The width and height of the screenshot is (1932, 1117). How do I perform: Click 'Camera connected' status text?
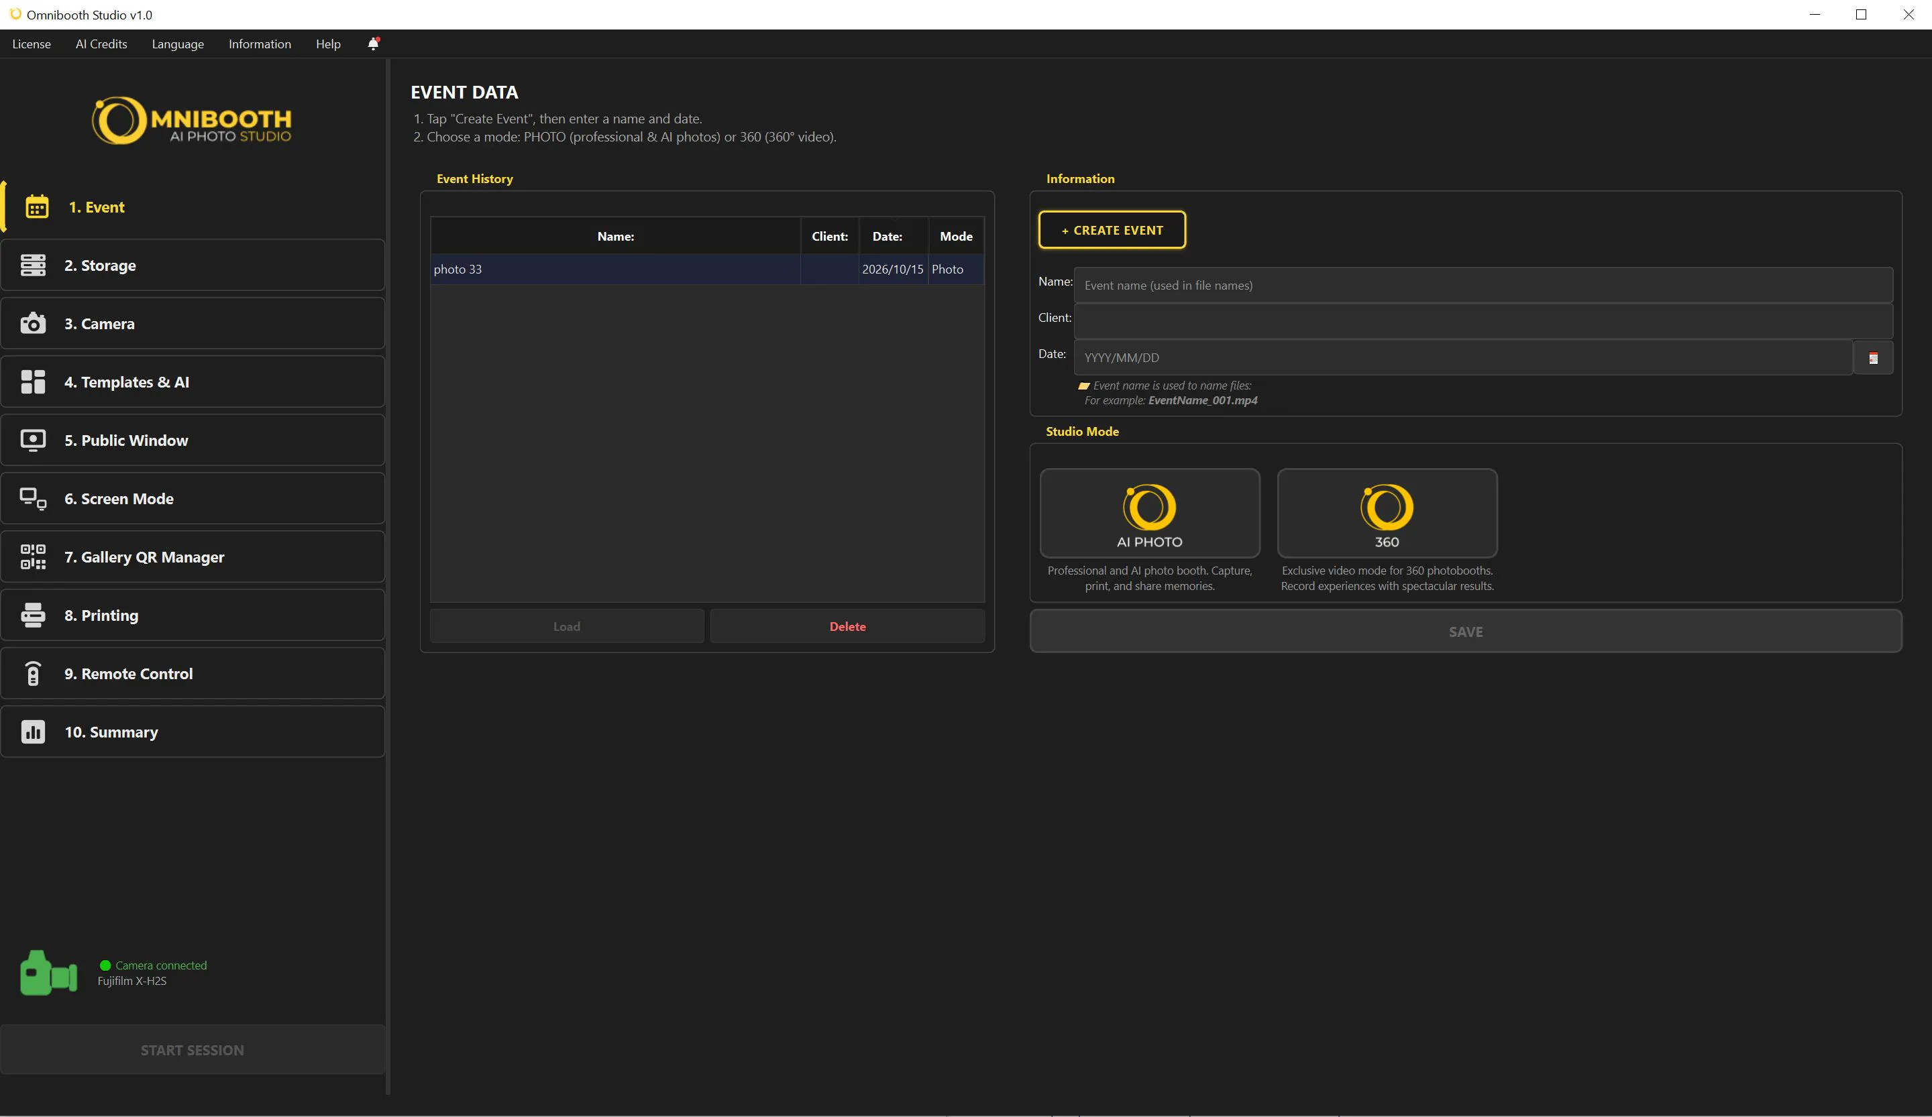pos(161,965)
